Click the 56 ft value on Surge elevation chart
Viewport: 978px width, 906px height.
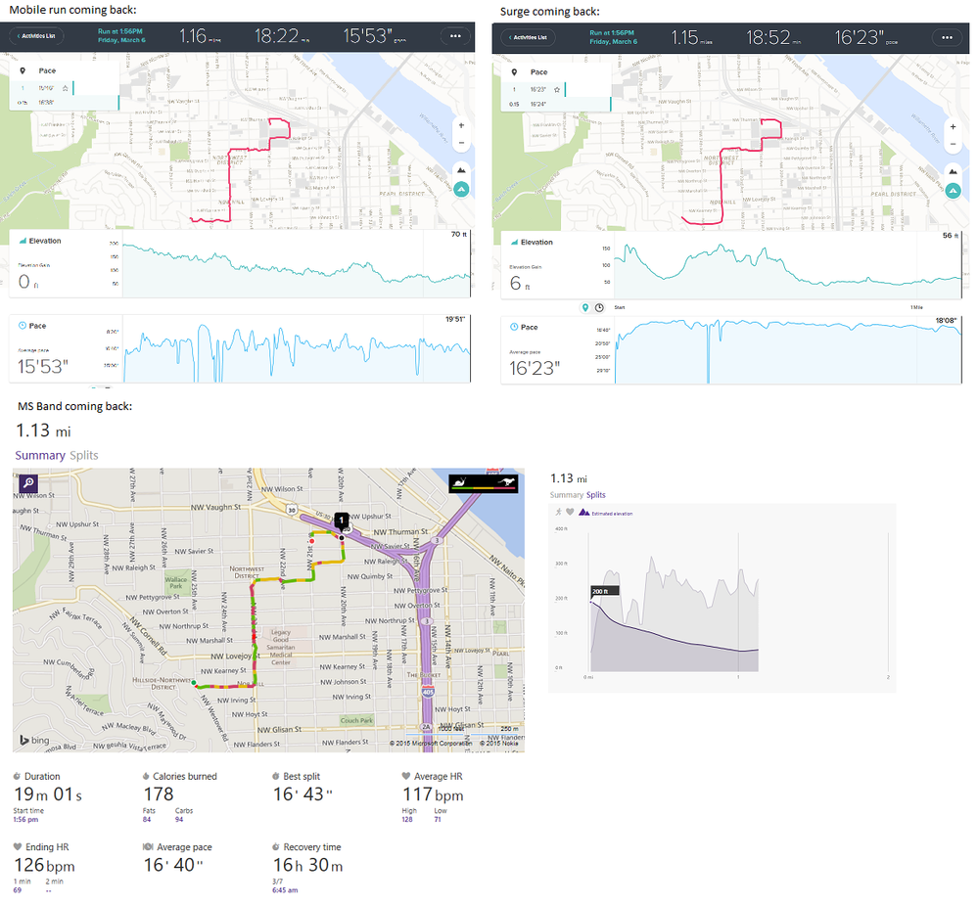click(951, 236)
